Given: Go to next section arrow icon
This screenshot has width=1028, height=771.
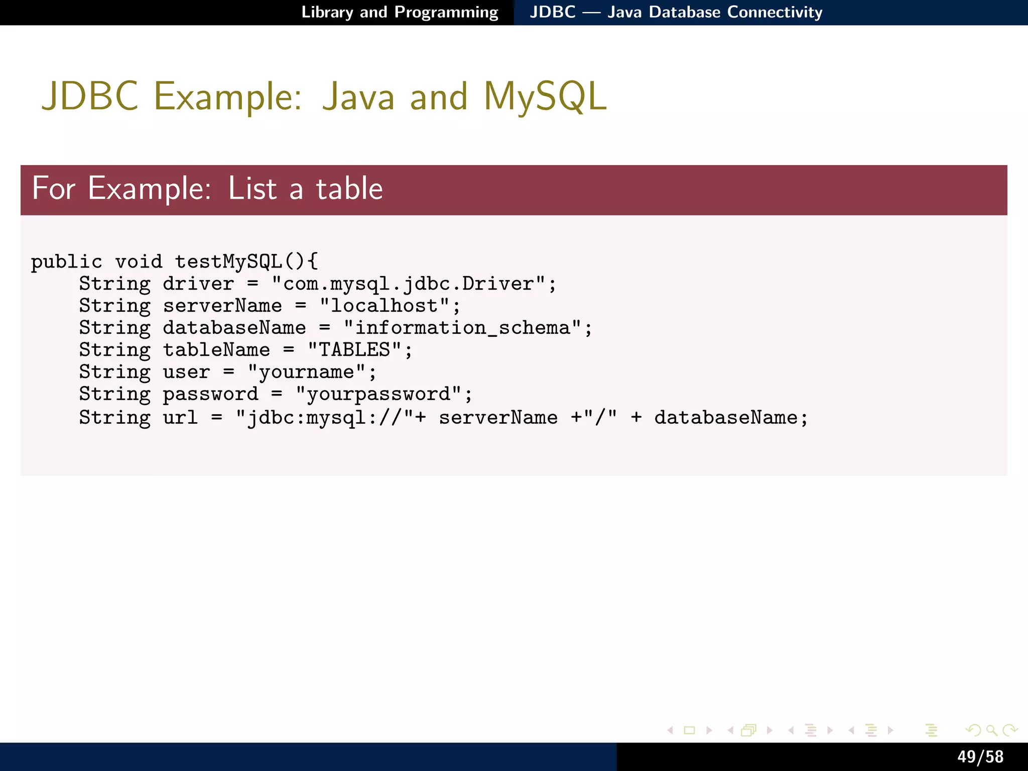Looking at the screenshot, I should [x=890, y=730].
